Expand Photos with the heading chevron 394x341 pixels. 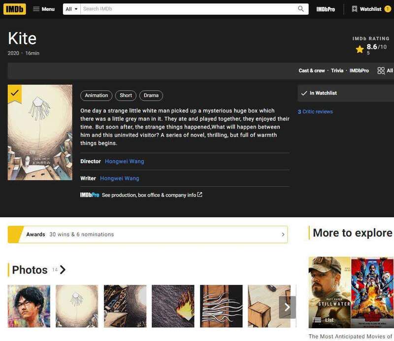[x=63, y=270]
